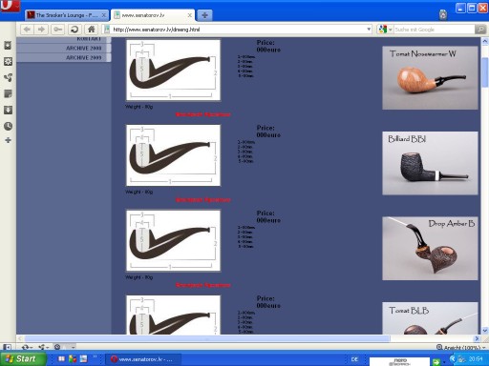Open the Bookmarks star panel icon
The image size is (489, 366).
[x=8, y=46]
